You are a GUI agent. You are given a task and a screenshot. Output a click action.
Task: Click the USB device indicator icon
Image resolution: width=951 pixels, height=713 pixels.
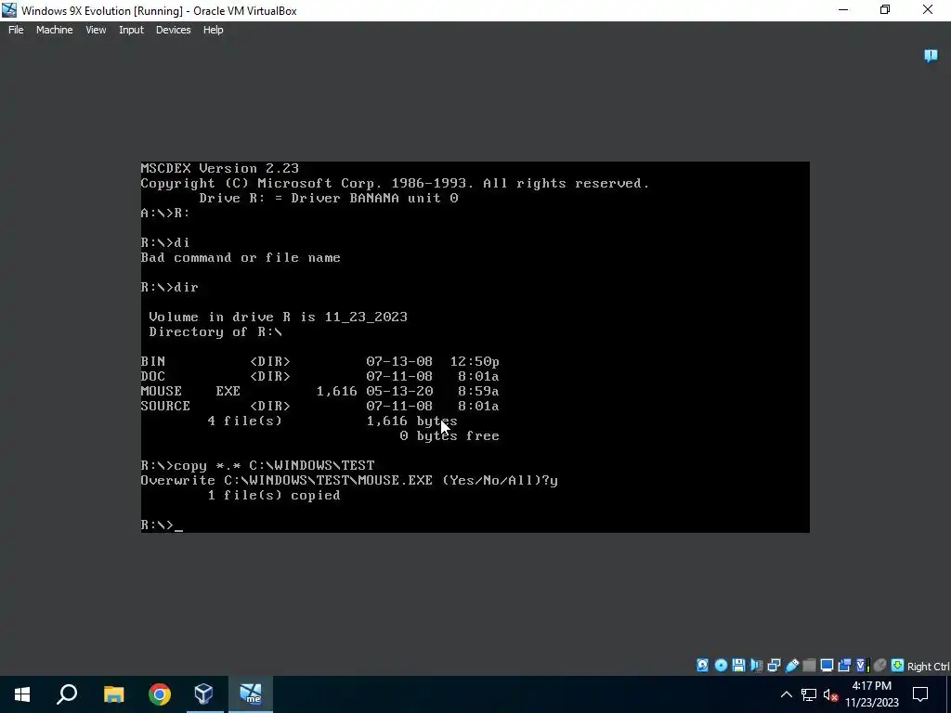792,665
